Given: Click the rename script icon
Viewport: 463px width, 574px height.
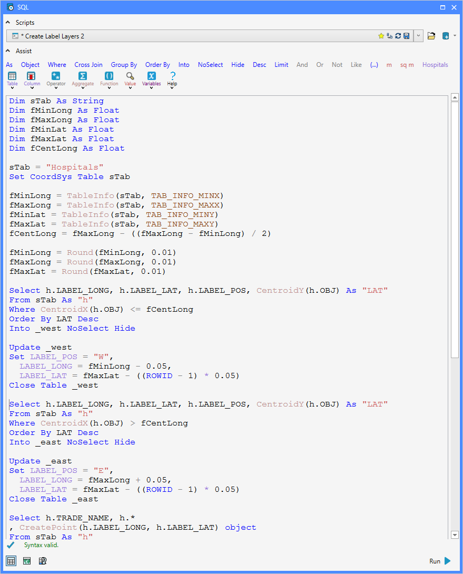Looking at the screenshot, I should coord(389,36).
